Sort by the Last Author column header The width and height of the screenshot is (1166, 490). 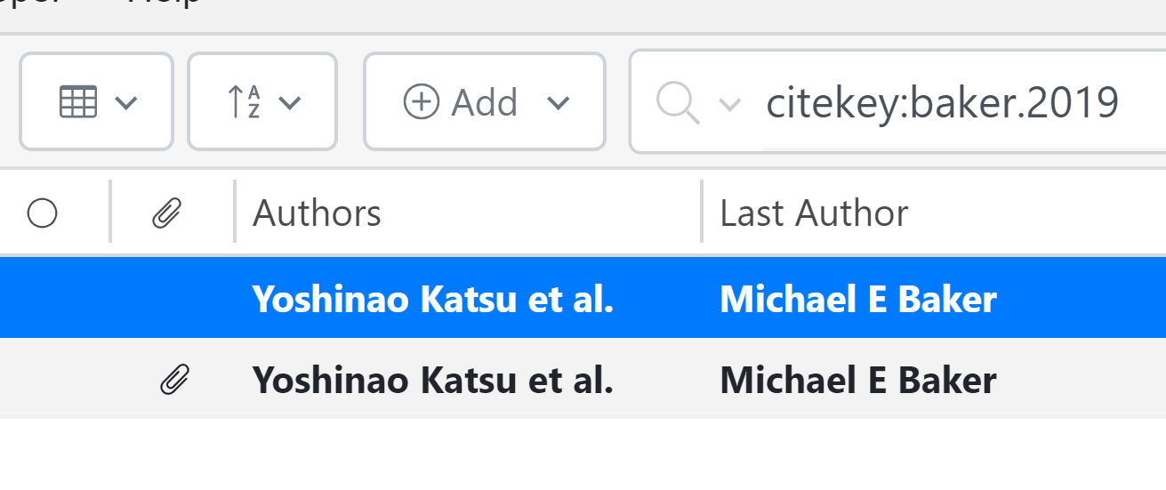coord(814,213)
